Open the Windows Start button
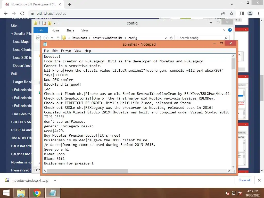 (x=6, y=193)
